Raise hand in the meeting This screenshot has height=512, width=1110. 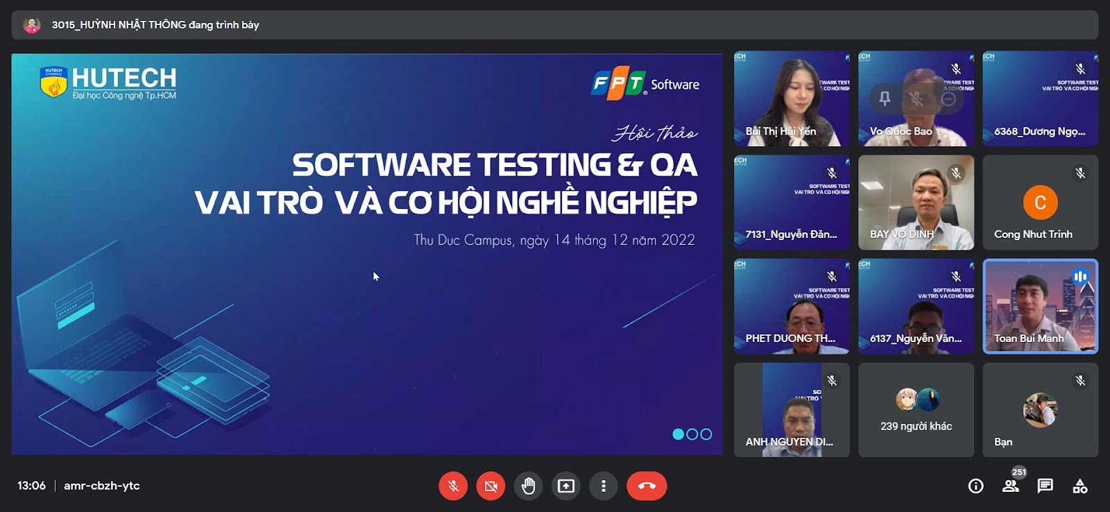(529, 486)
